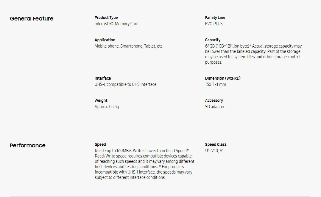Click the Family Line label
This screenshot has width=321, height=197.
(x=215, y=18)
